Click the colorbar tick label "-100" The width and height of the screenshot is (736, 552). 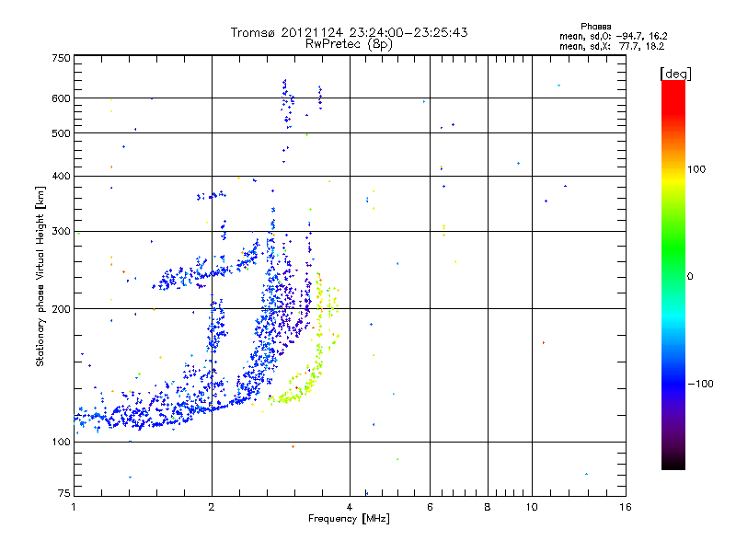[701, 384]
